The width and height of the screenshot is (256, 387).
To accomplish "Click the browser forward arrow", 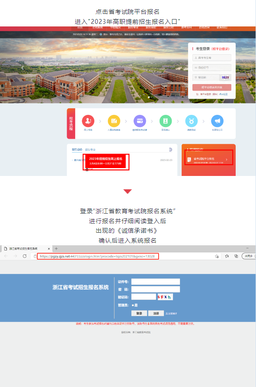I will click(x=15, y=256).
